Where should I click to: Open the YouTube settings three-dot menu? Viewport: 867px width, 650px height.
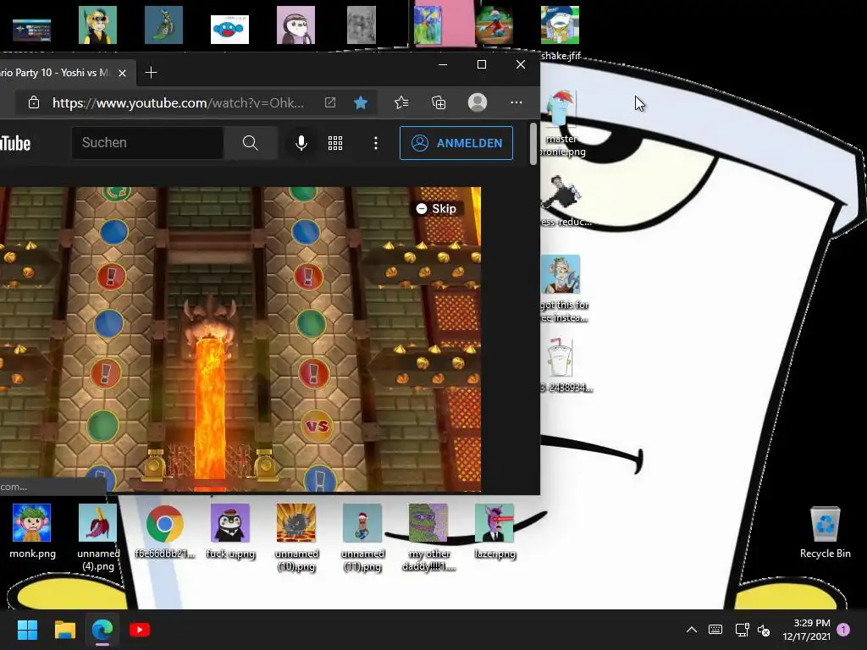(x=375, y=143)
